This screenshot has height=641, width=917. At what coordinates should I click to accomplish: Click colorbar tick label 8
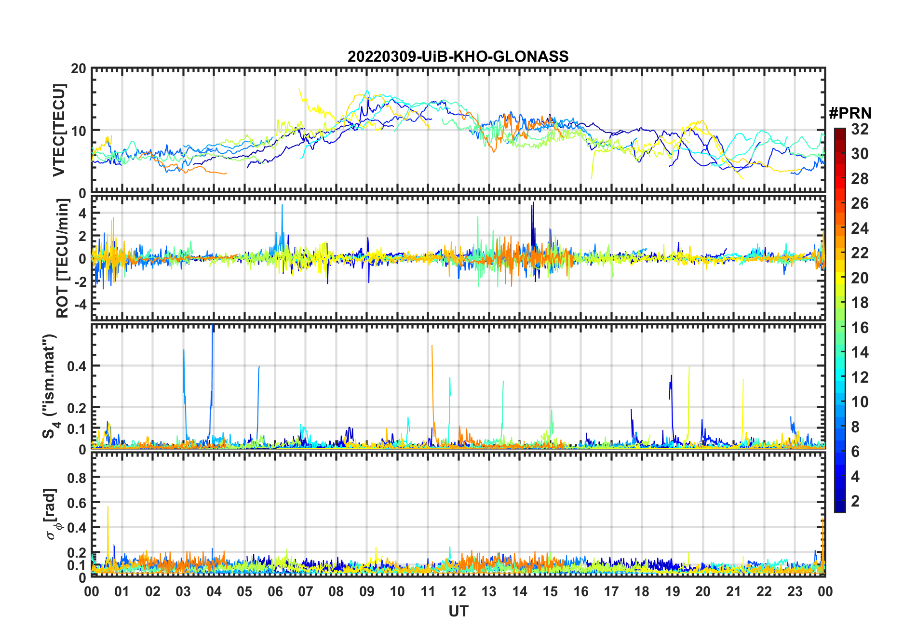click(855, 427)
